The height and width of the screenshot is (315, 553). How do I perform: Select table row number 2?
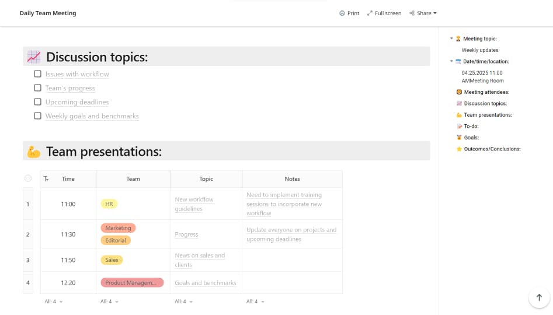click(x=28, y=235)
